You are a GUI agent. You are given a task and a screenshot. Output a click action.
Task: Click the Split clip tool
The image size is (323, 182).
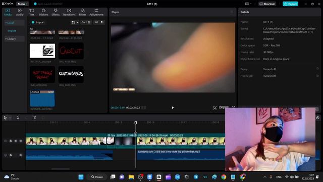35,118
